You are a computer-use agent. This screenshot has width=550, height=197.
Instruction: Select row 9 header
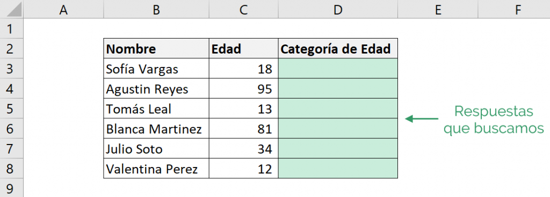12,188
